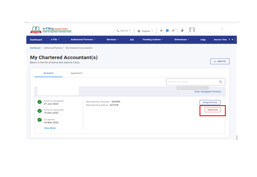Open the Call Us dropdown
This screenshot has width=257, height=177.
123,30
